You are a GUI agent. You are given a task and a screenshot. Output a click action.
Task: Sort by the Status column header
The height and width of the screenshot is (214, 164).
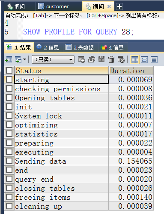[x=62, y=71]
